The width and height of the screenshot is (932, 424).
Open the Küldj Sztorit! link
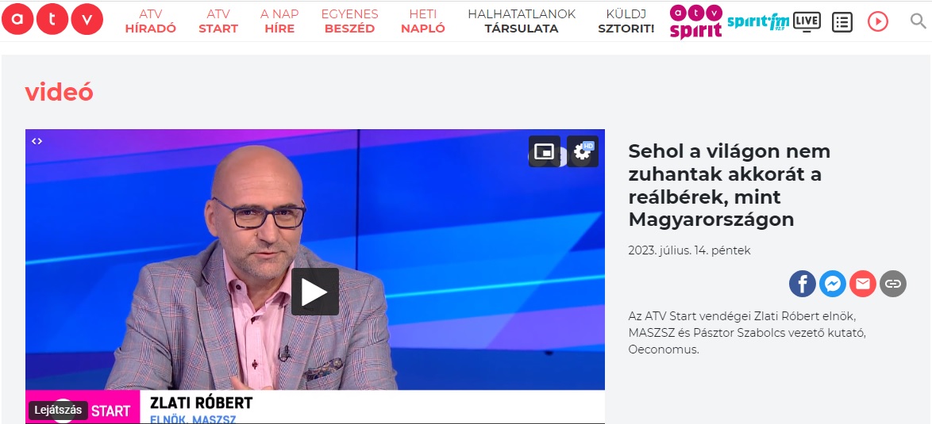point(626,21)
